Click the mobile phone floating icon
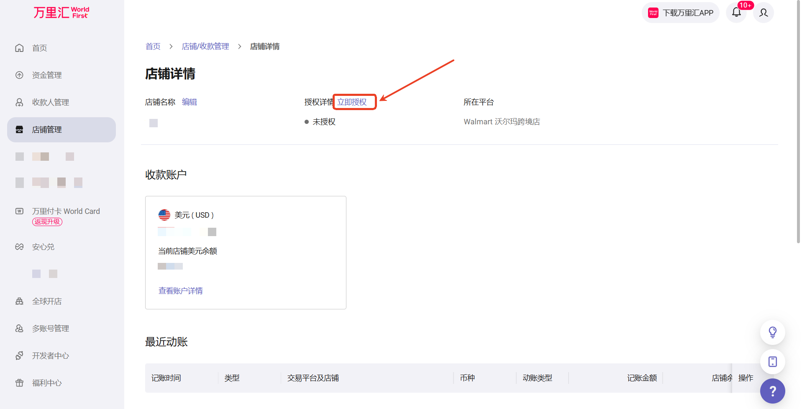 [x=772, y=362]
